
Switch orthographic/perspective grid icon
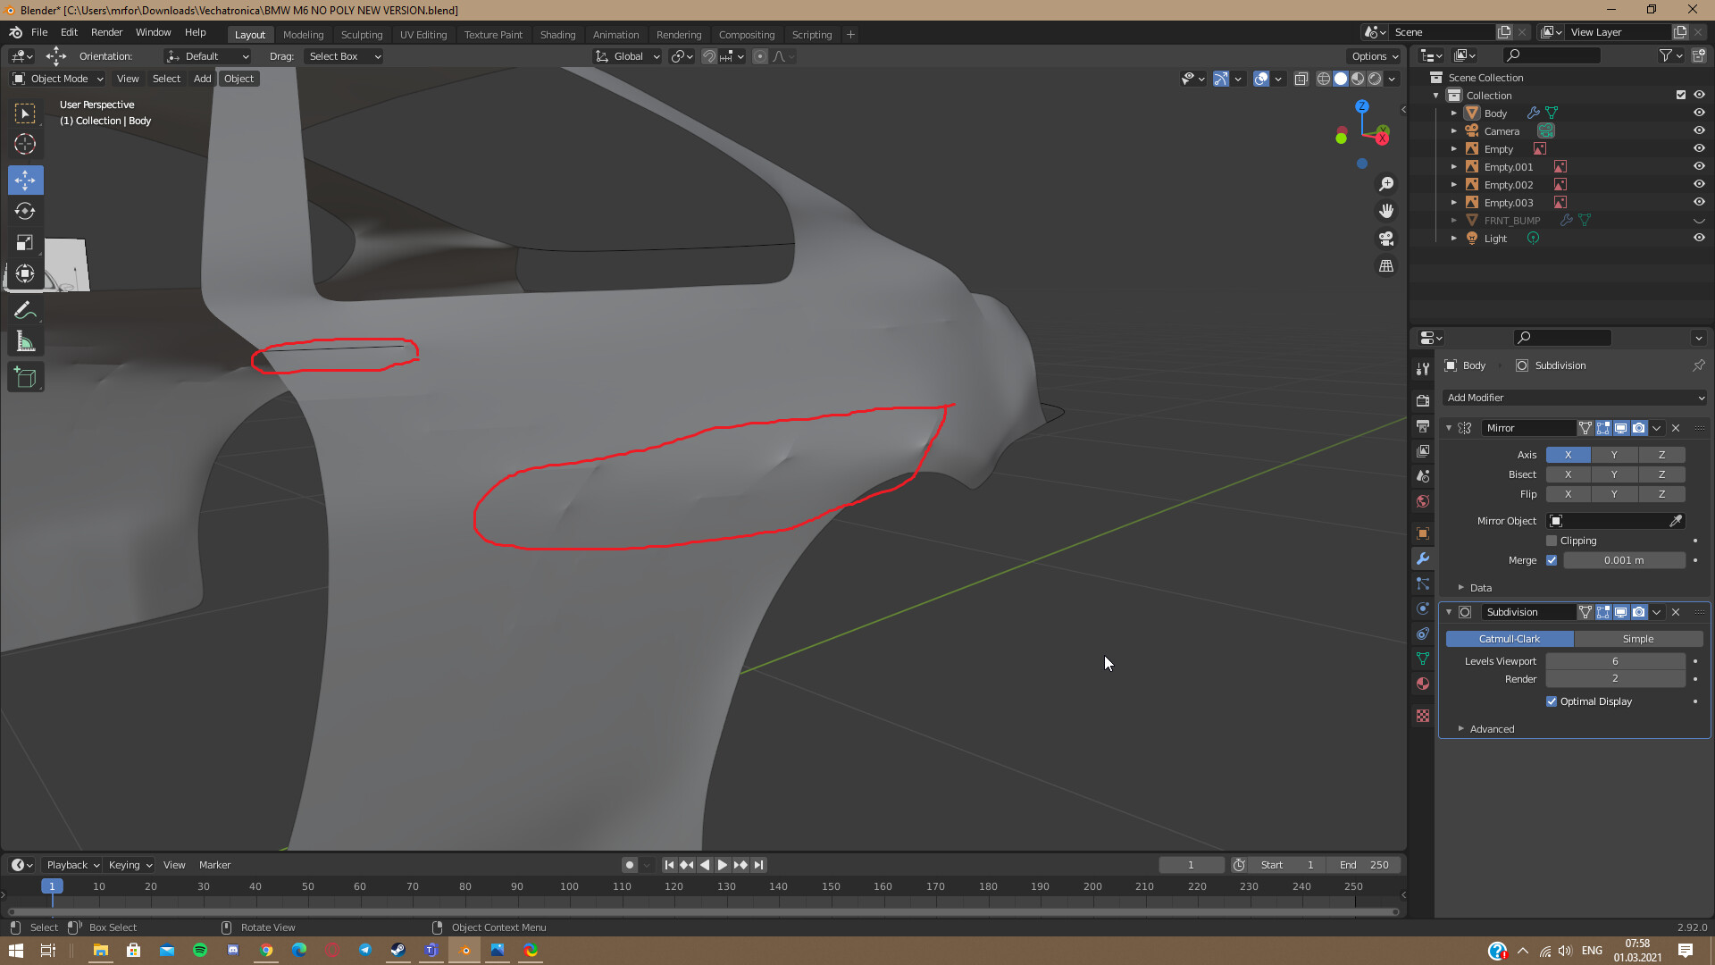pos(1386,266)
